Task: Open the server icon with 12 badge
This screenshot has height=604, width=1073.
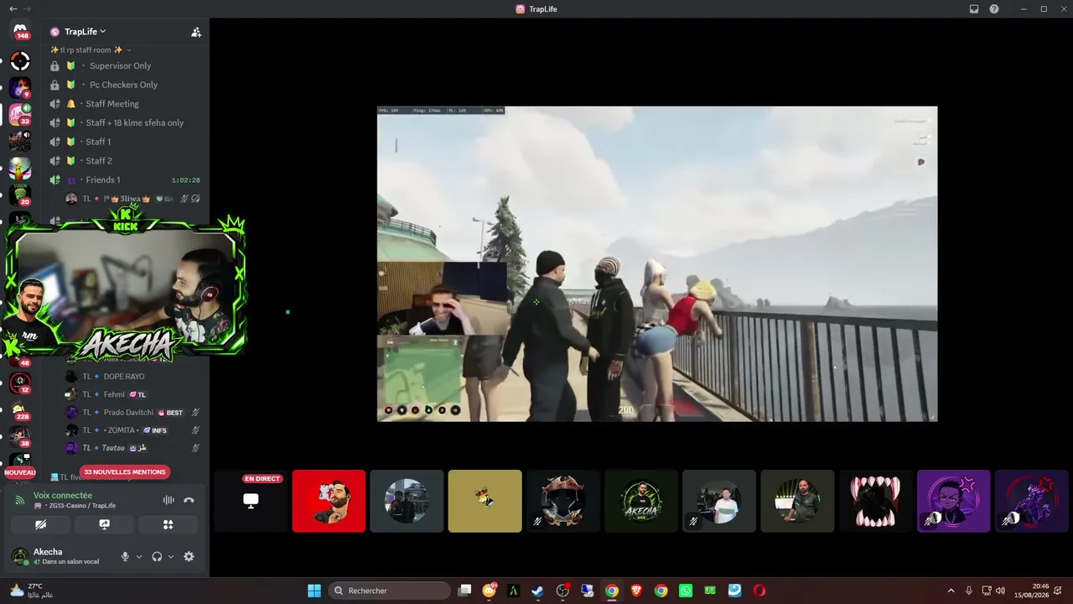Action: click(20, 383)
